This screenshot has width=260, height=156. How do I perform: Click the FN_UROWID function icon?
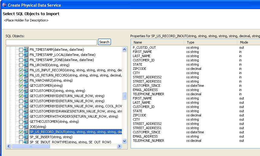point(26,65)
